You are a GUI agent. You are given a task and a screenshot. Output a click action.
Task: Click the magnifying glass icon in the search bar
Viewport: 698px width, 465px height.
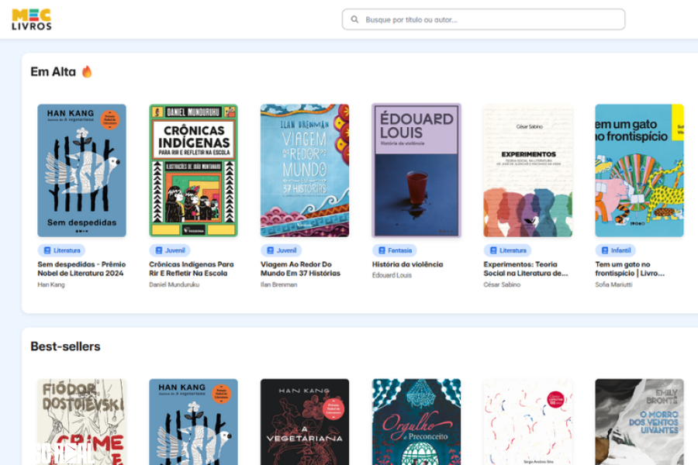(x=354, y=19)
